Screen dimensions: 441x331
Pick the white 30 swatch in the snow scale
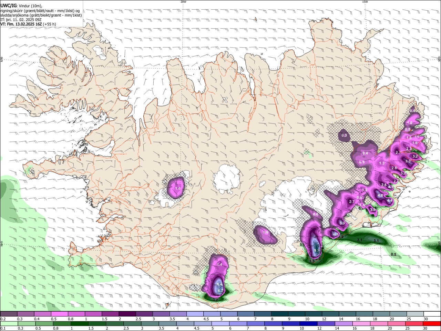click(432, 314)
